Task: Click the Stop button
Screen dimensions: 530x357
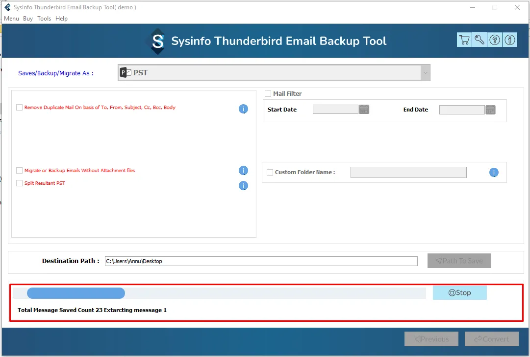Action: [x=460, y=292]
